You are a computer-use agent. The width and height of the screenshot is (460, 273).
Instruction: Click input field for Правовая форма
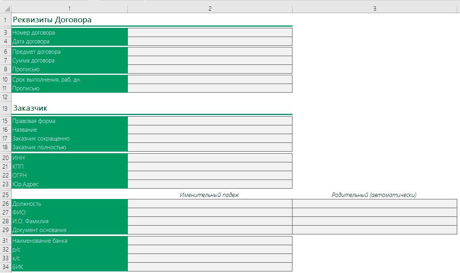pos(210,121)
